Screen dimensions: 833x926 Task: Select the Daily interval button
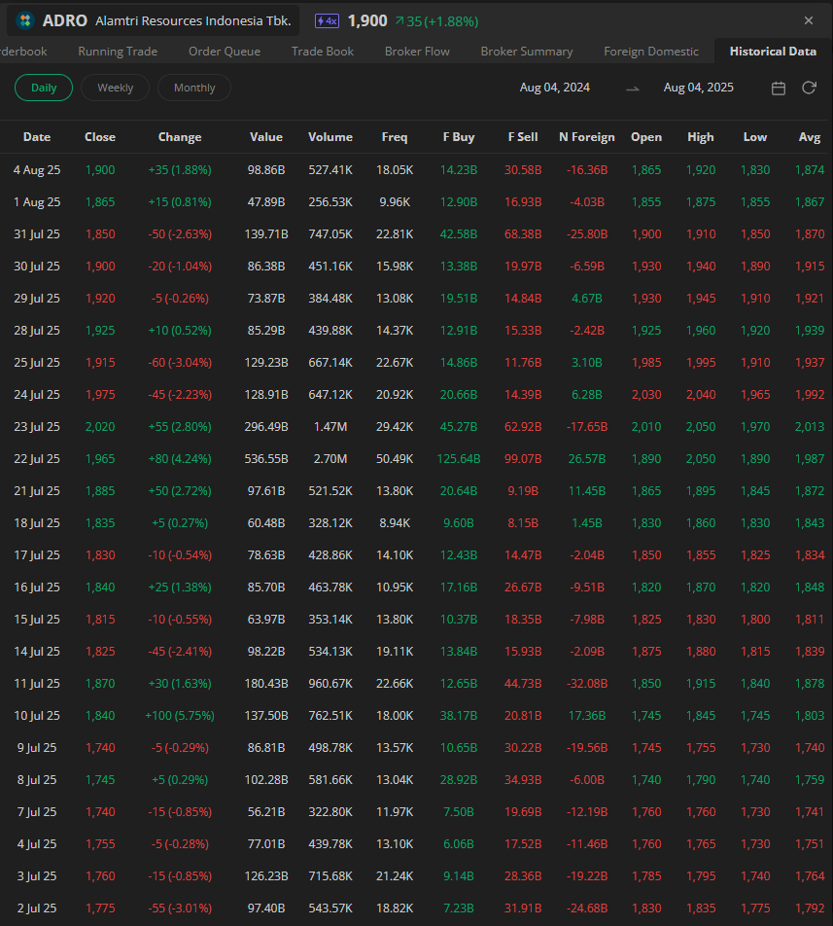click(x=44, y=88)
